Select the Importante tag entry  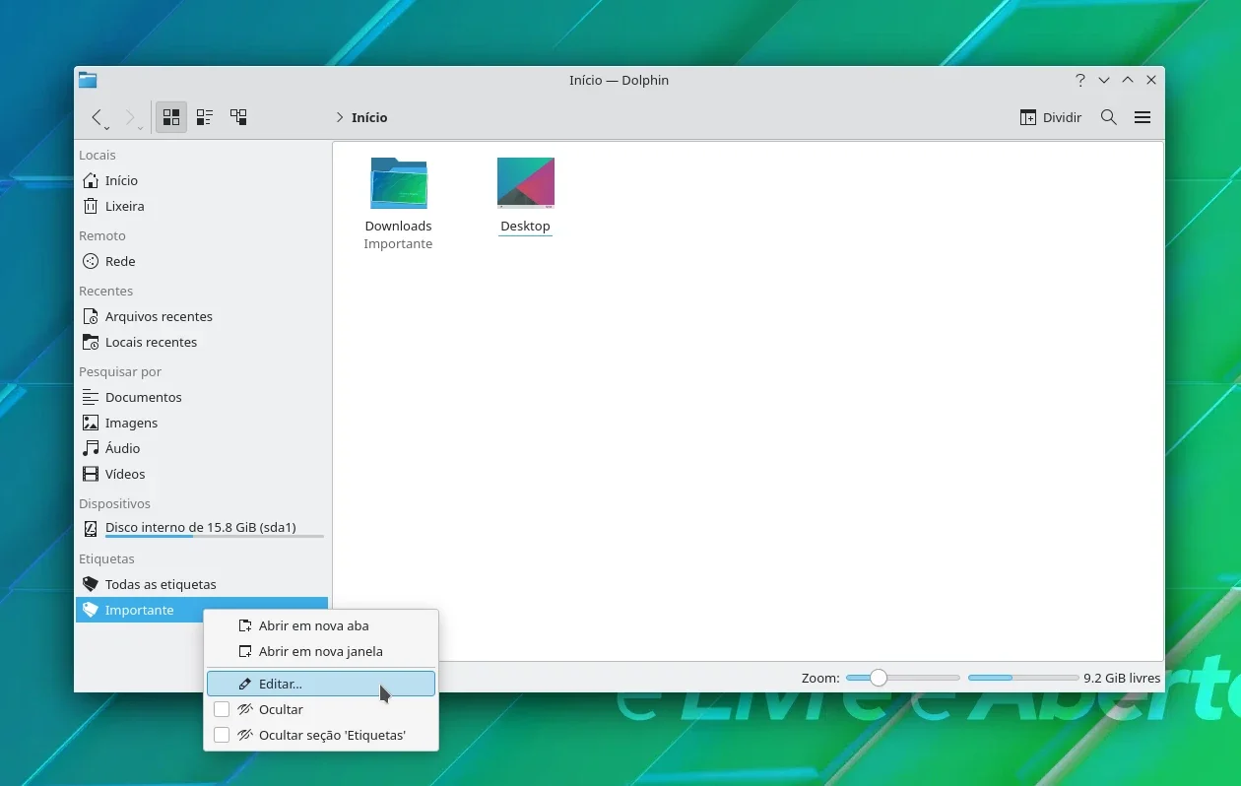point(202,610)
